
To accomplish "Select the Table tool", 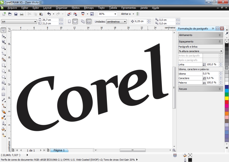I will [3, 94].
